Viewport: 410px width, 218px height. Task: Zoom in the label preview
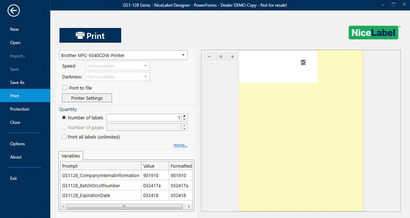[232, 57]
